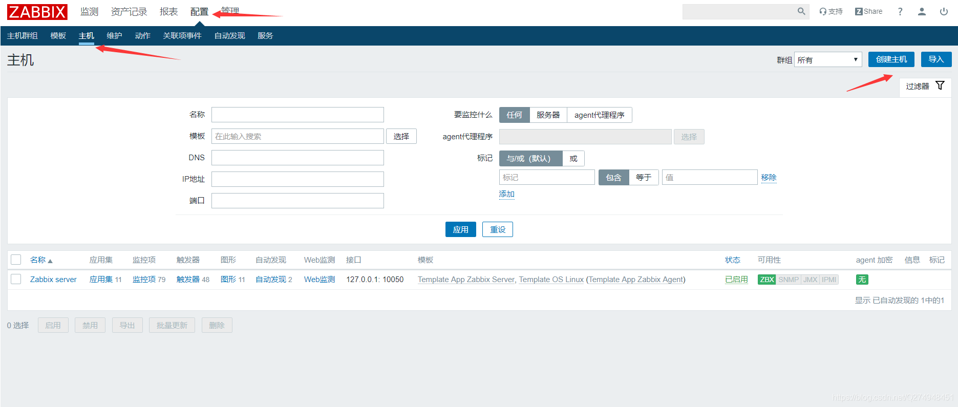Click the JMX availability badge
This screenshot has width=958, height=407.
pos(810,280)
